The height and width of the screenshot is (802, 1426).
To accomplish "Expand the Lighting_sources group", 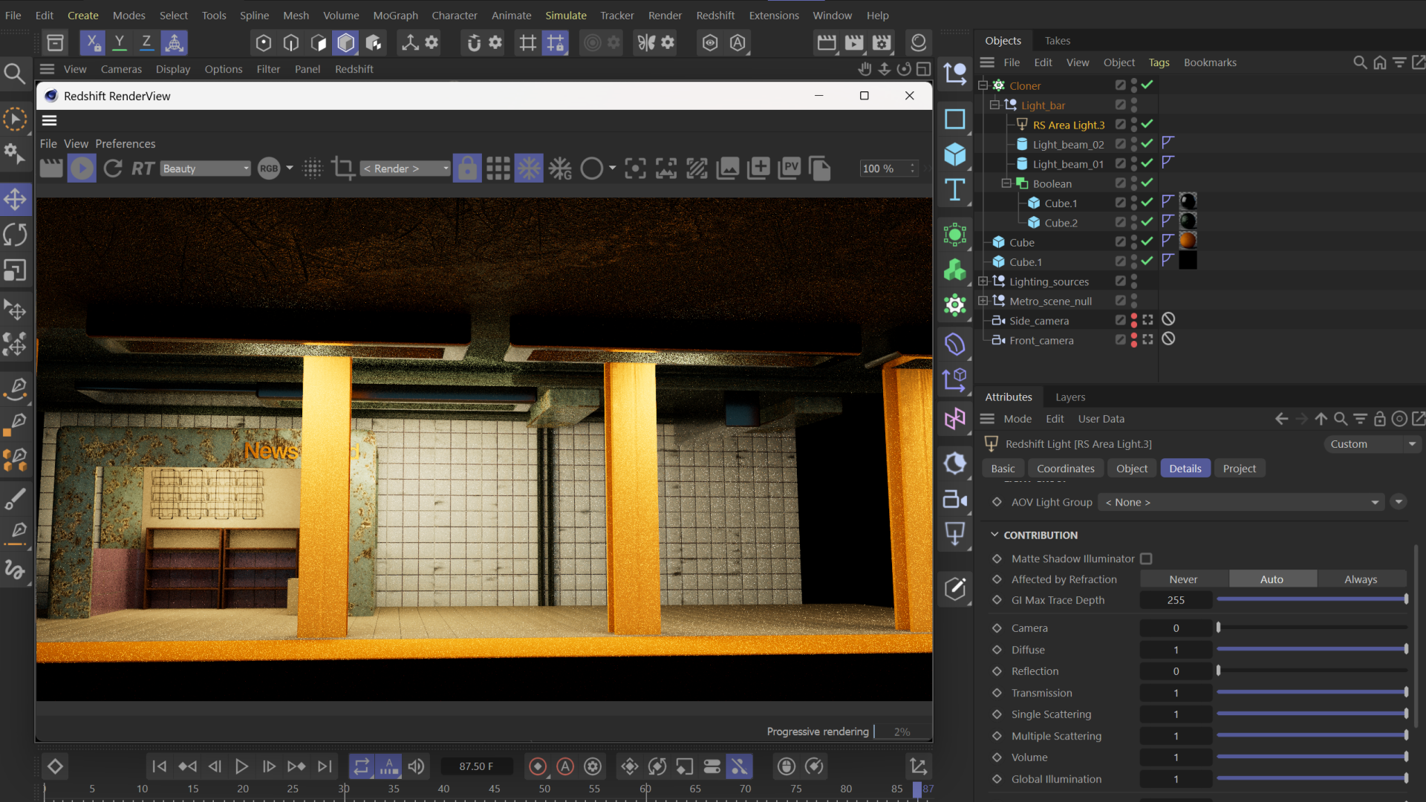I will point(983,281).
